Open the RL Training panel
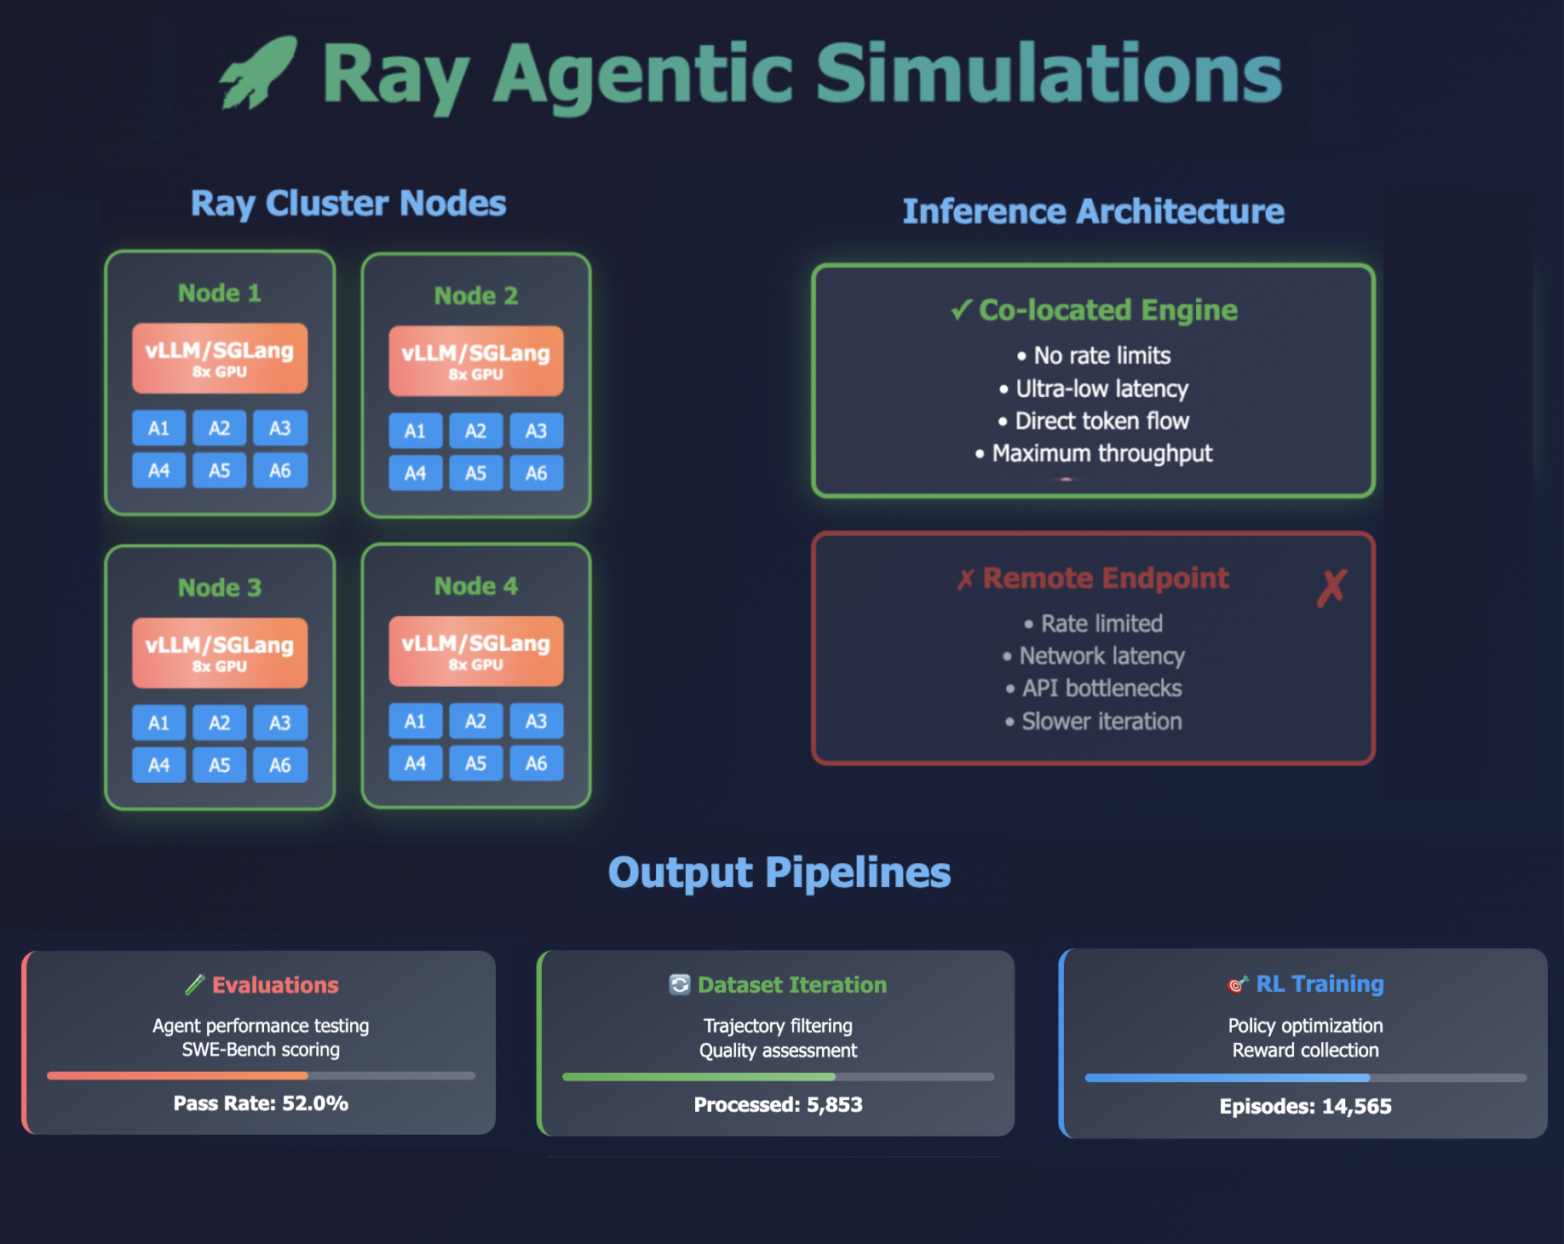 [x=1319, y=983]
